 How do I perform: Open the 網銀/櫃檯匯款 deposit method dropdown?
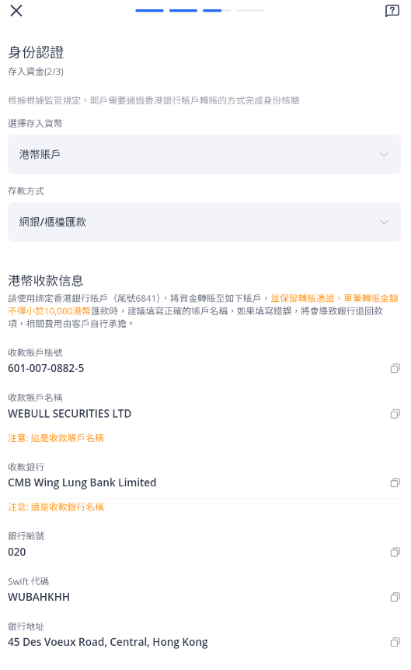pos(204,222)
